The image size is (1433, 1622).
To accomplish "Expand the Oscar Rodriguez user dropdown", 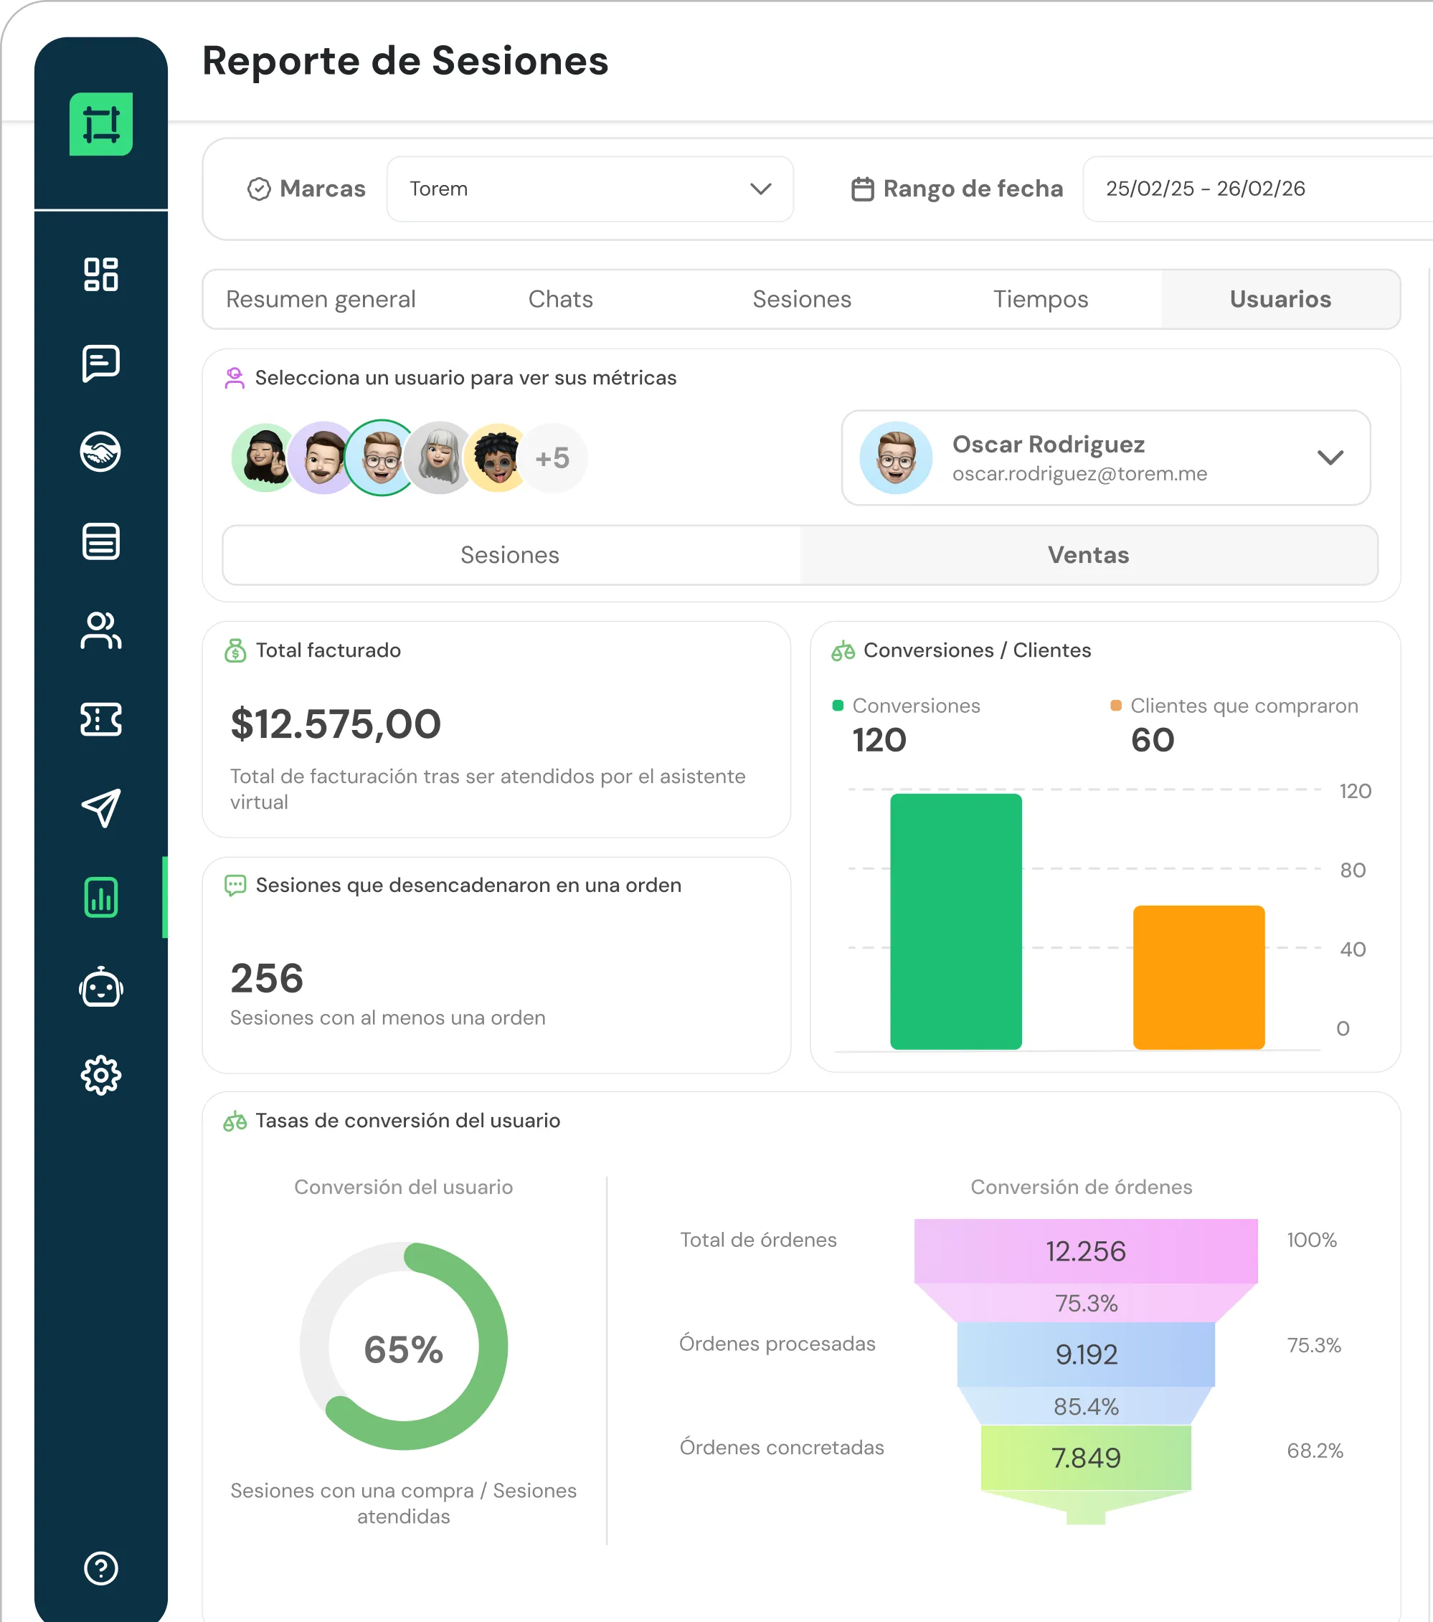I will [x=1106, y=458].
